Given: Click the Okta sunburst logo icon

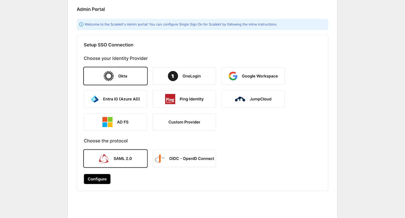Looking at the screenshot, I should (109, 76).
